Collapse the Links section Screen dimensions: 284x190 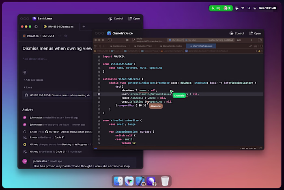28,87
